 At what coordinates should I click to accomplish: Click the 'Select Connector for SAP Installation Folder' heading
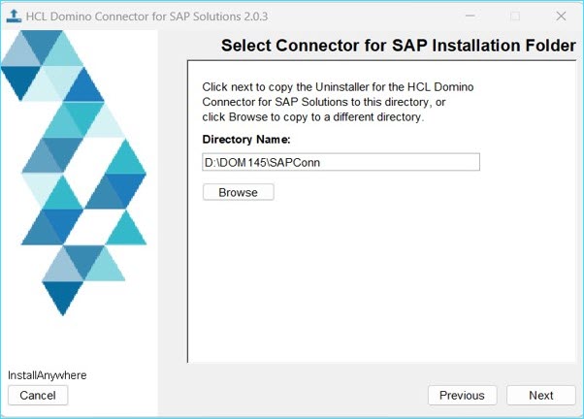(x=399, y=46)
